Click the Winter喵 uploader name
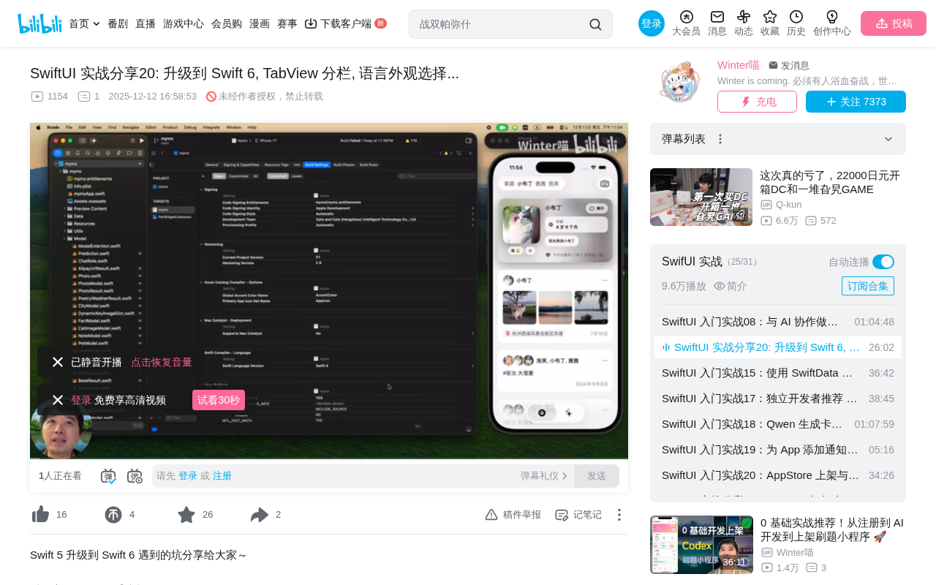Image resolution: width=936 pixels, height=585 pixels. point(739,65)
